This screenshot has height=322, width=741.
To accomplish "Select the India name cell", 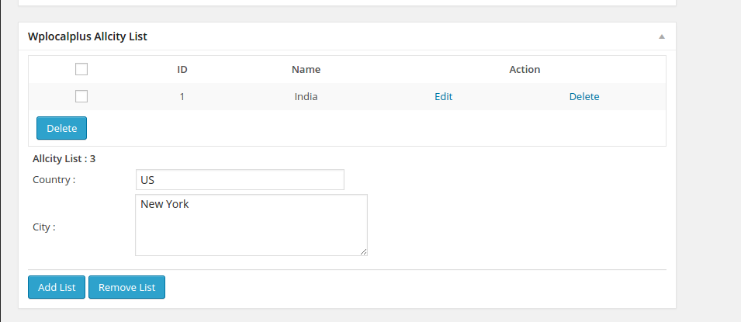I will tap(306, 96).
